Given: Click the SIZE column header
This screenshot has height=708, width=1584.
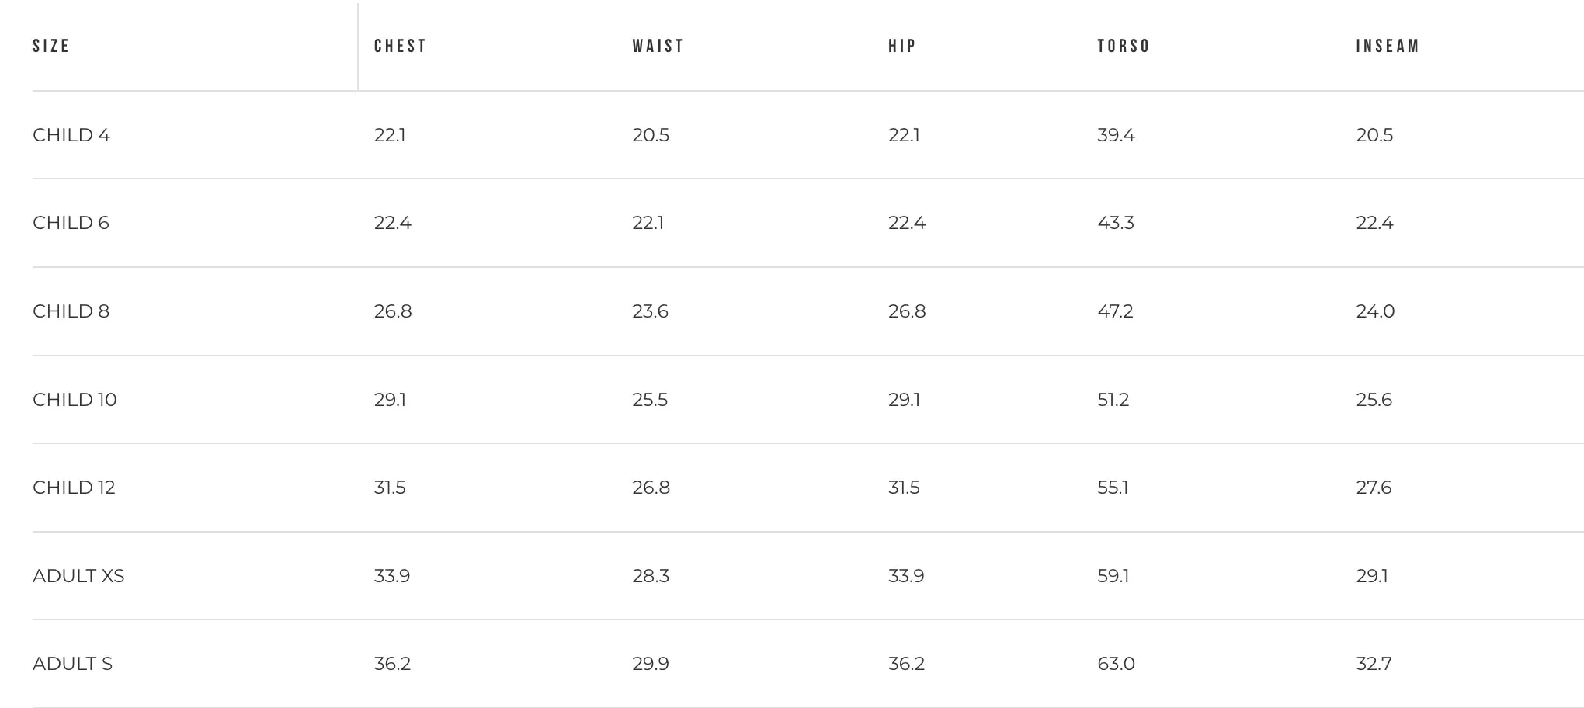Looking at the screenshot, I should click(x=51, y=47).
